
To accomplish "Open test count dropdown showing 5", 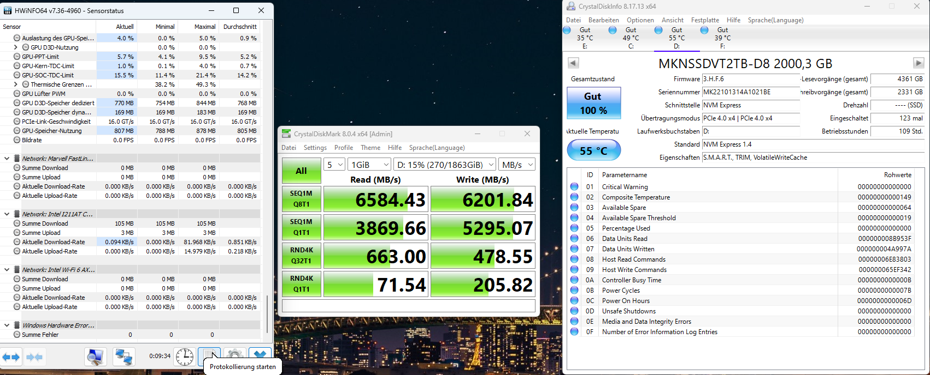I will [334, 165].
